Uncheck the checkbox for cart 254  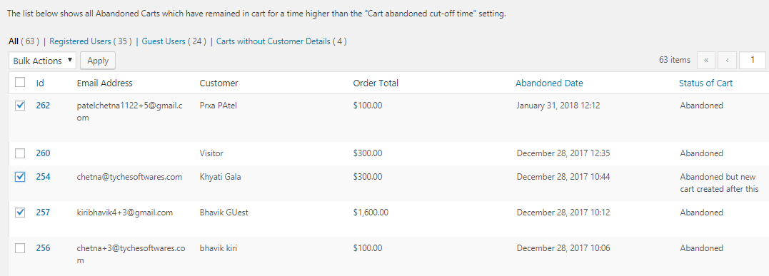20,177
